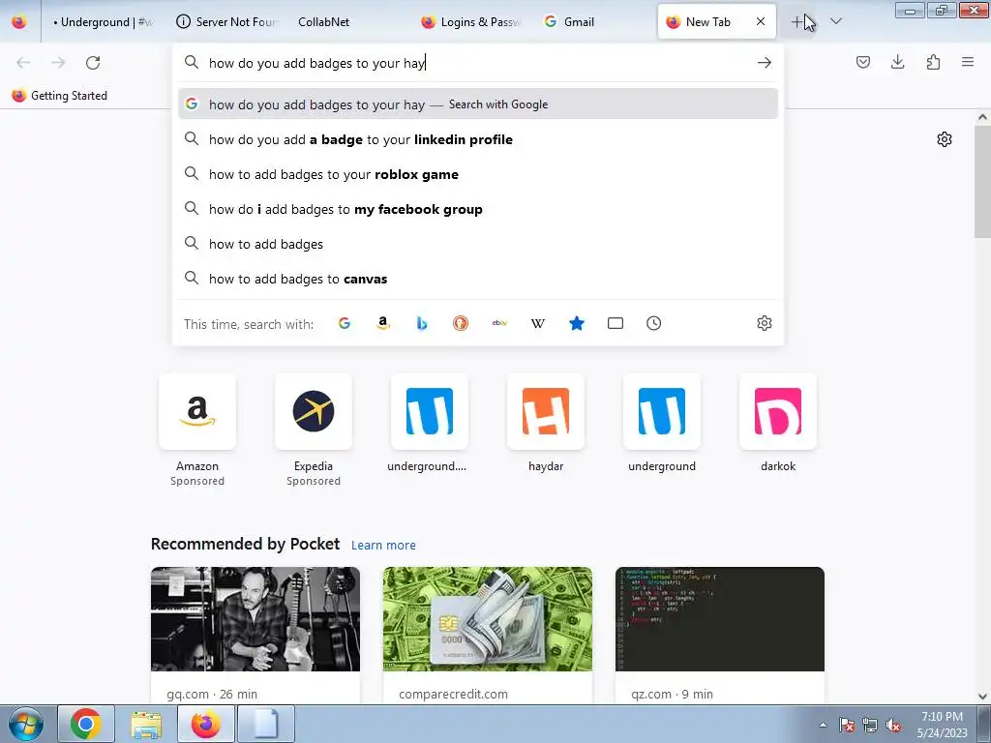The image size is (991, 743).
Task: Open the Action Center flag icon
Action: (846, 725)
